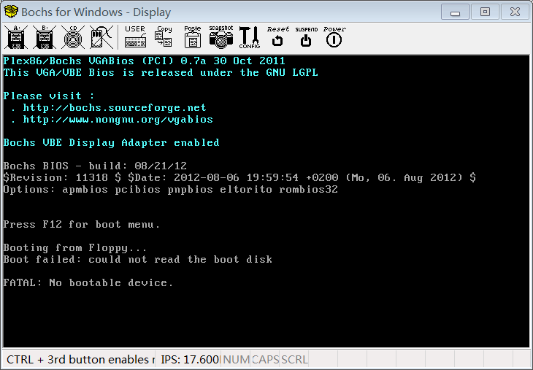Click the SCRL indicator in status bar

[x=294, y=360]
